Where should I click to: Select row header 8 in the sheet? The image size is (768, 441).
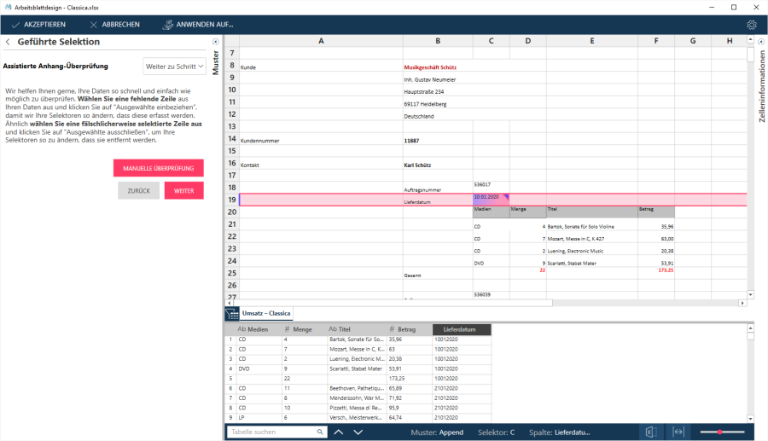point(231,65)
